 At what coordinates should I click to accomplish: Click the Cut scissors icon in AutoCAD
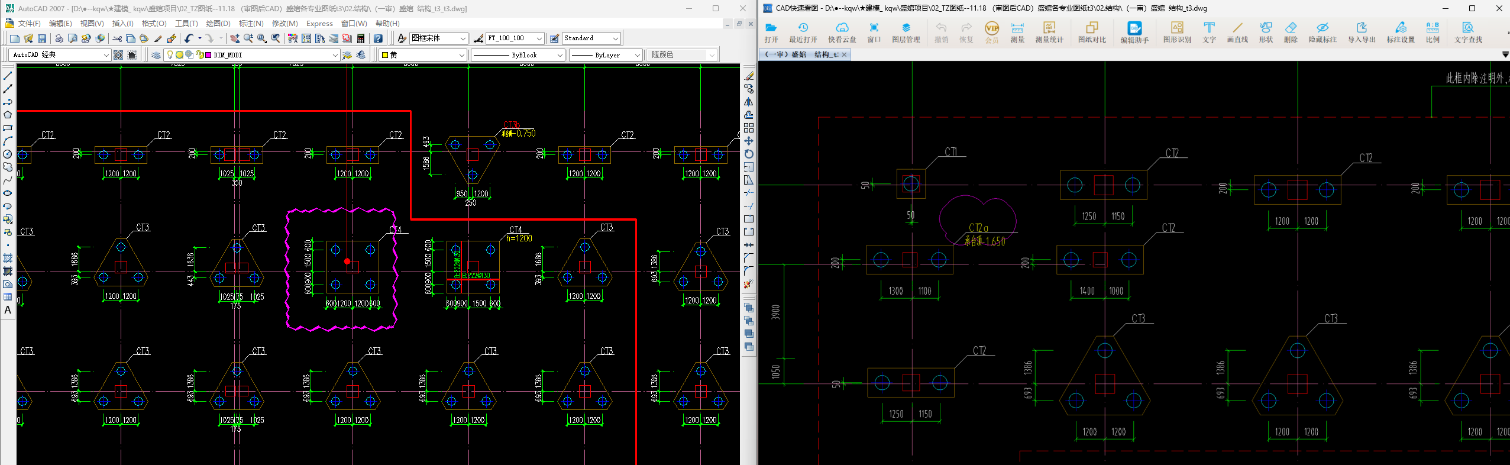click(117, 38)
